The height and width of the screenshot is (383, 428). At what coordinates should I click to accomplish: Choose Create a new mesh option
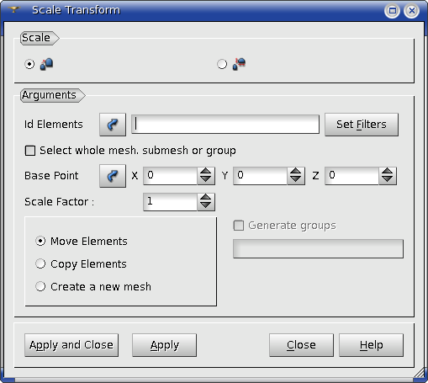[x=40, y=286]
